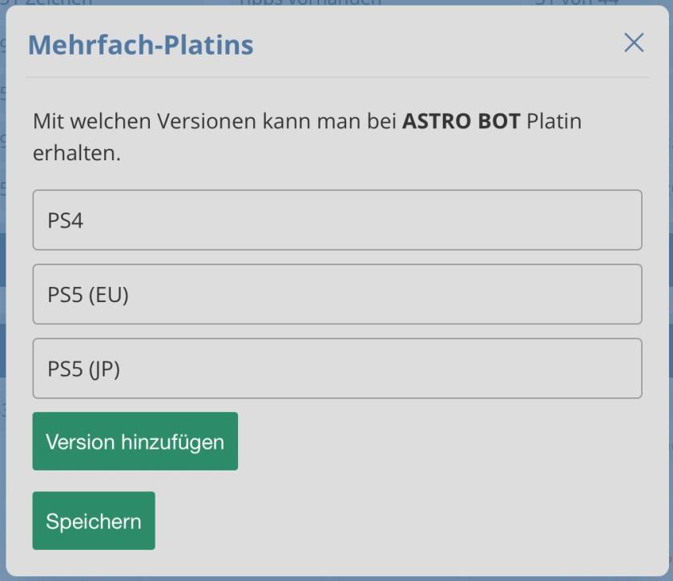Click the word 'erhalten.' in the description
The image size is (673, 581).
[76, 153]
